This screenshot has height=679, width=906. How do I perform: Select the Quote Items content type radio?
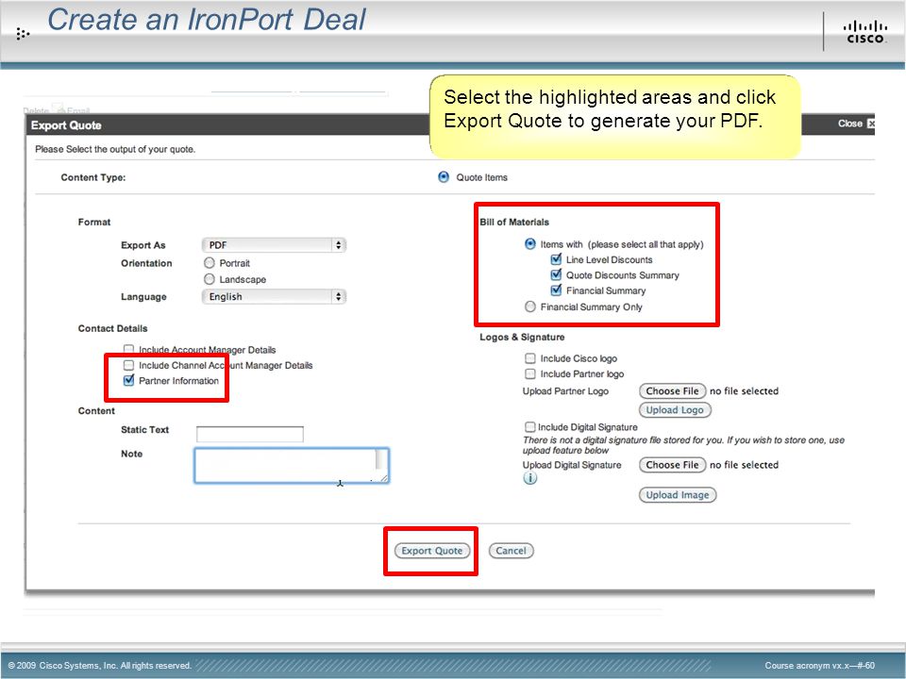tap(444, 176)
